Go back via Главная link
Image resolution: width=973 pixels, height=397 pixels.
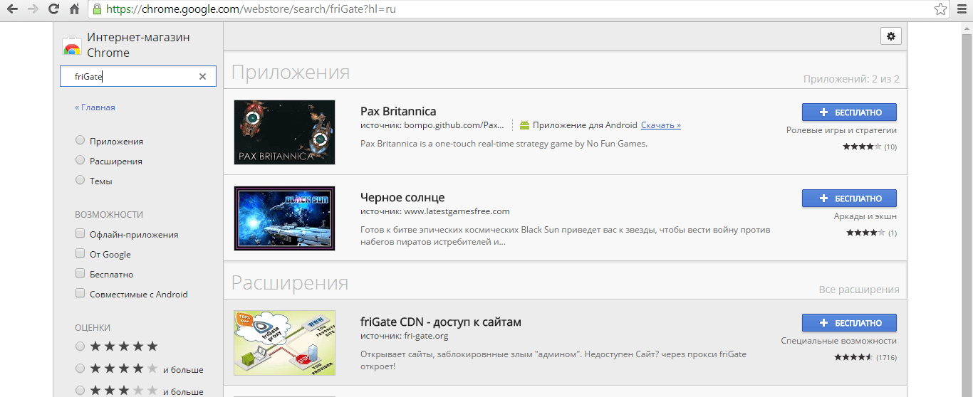95,107
